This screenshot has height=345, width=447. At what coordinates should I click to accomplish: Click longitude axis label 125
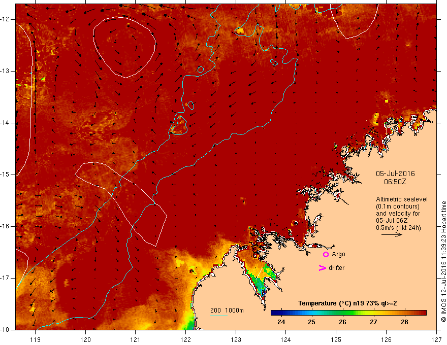pos(336,339)
